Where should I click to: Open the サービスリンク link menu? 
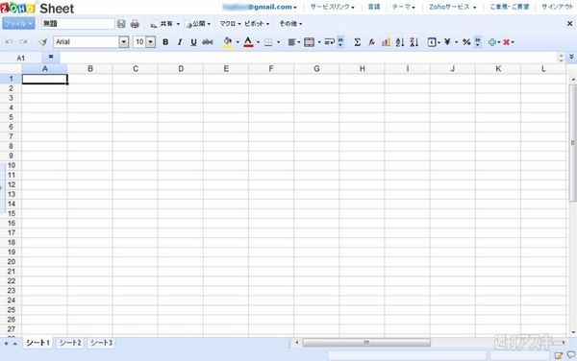333,7
